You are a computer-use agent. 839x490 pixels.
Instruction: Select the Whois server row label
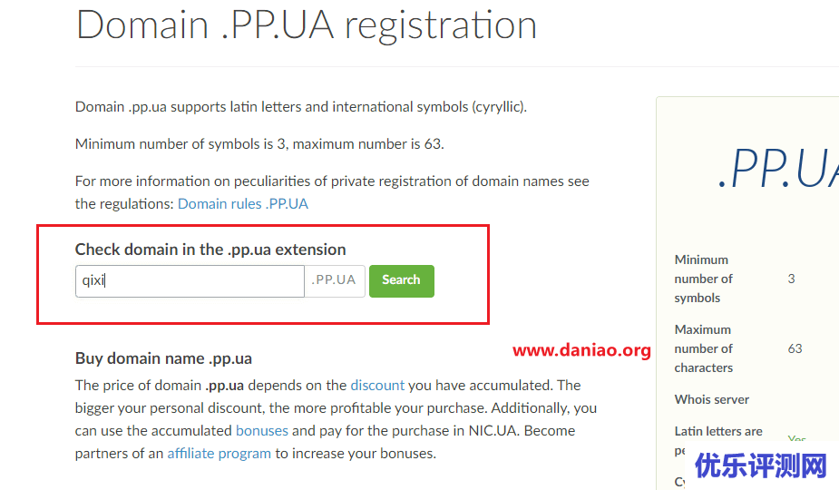[x=711, y=399]
